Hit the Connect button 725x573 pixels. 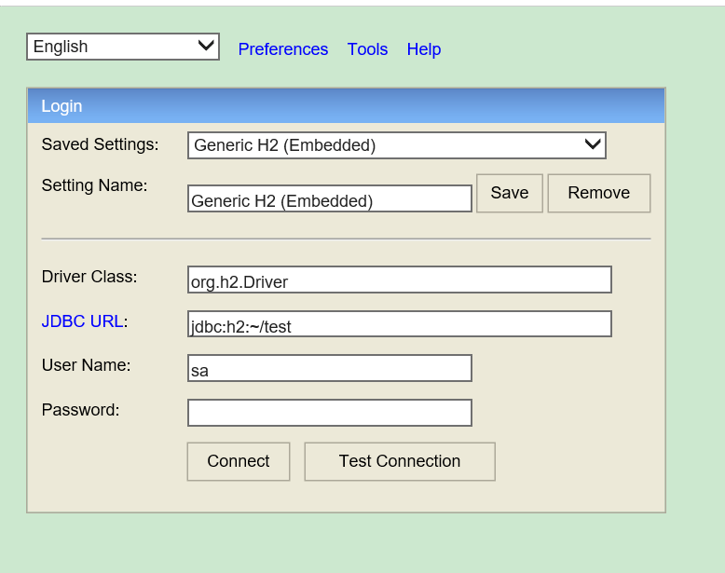tap(239, 461)
